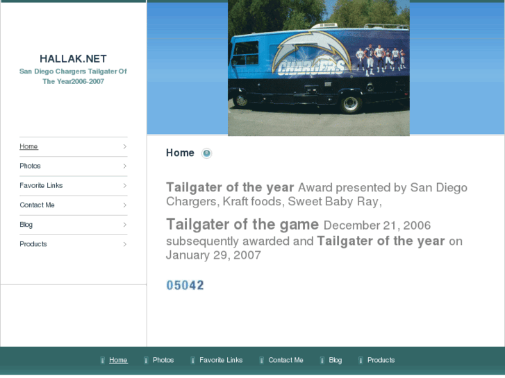Click the chevron next to sidebar Blog
The height and width of the screenshot is (378, 505).
[124, 225]
